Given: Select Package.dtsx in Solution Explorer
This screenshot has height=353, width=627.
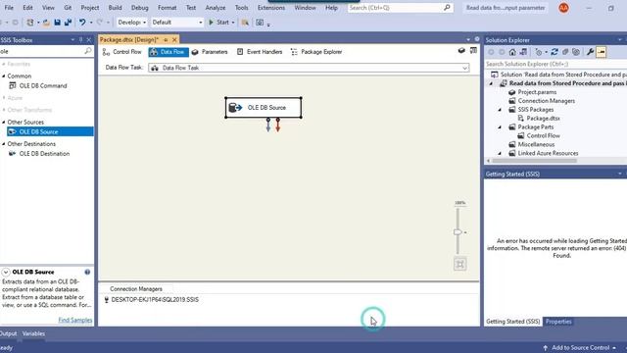Looking at the screenshot, I should point(543,119).
